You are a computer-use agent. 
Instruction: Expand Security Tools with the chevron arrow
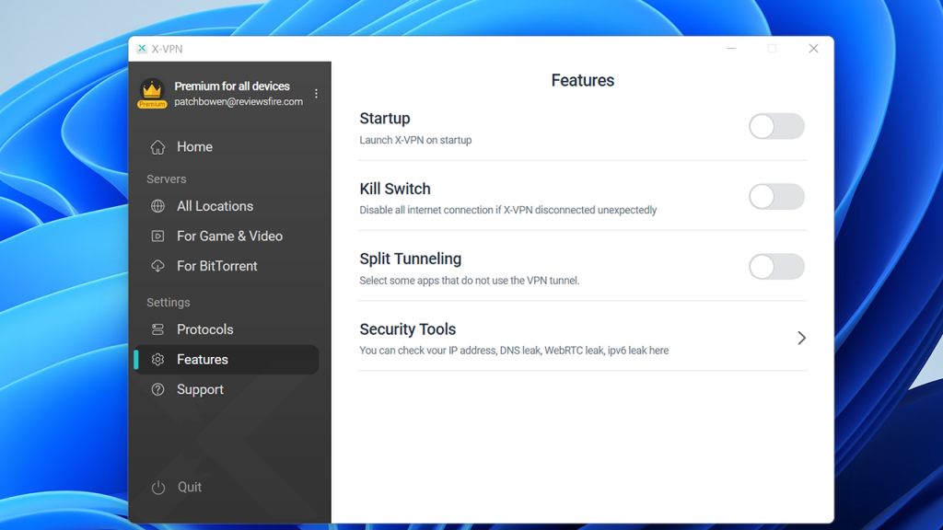pyautogui.click(x=801, y=338)
